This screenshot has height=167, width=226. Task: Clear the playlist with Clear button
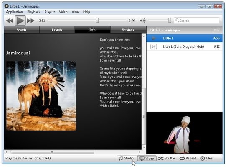tap(207, 158)
